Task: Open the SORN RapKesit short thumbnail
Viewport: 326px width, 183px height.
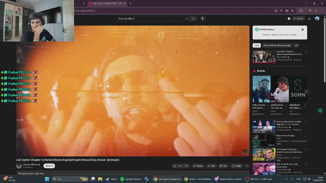Action: click(x=298, y=89)
